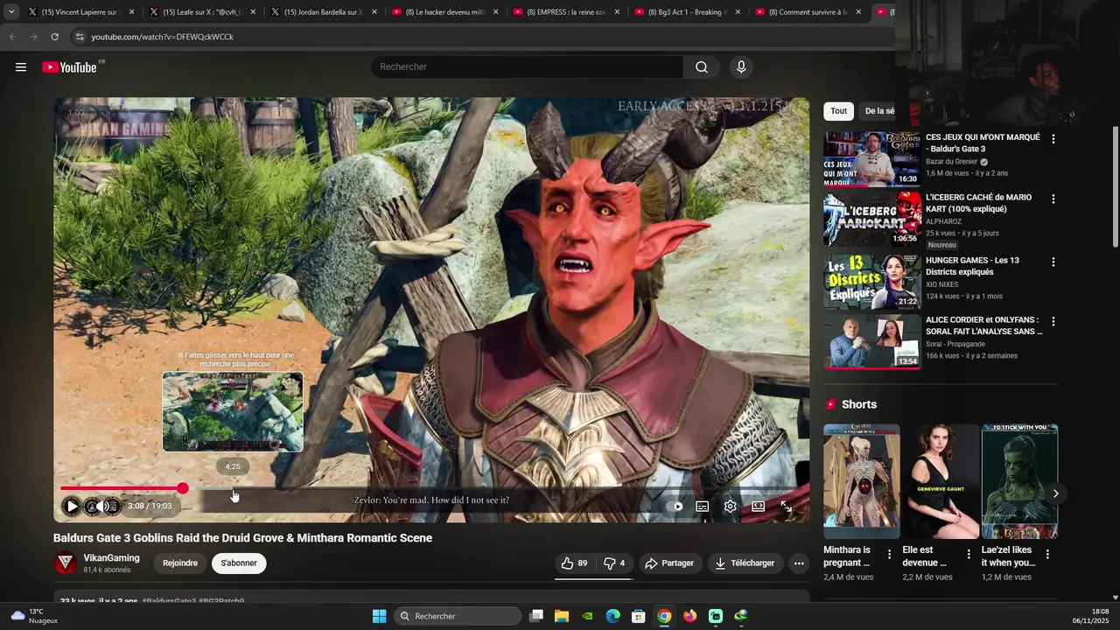The width and height of the screenshot is (1120, 630).
Task: Switch to theater mode view
Action: tap(758, 506)
